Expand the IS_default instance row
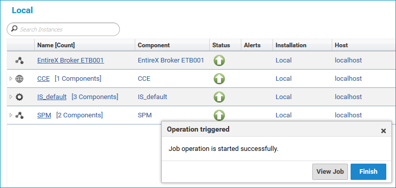Screen dimensions: 396x188 (11, 97)
